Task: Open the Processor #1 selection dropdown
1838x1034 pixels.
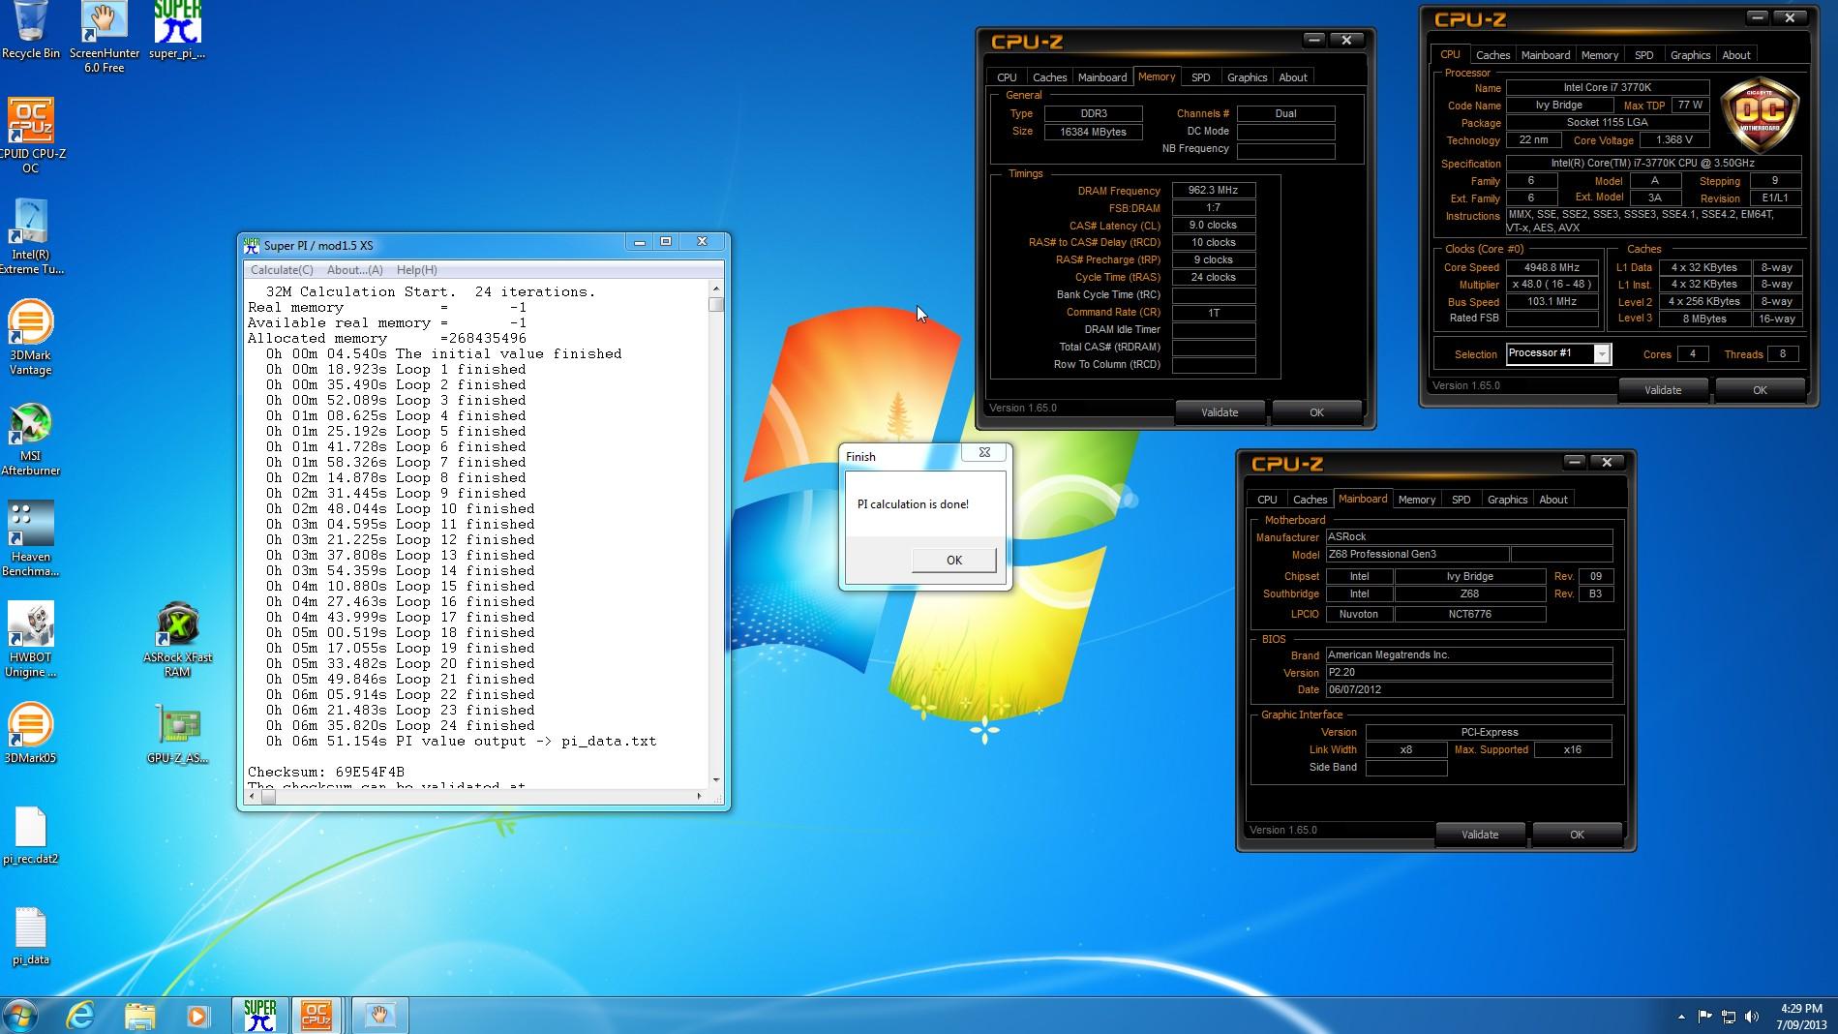Action: (1602, 354)
